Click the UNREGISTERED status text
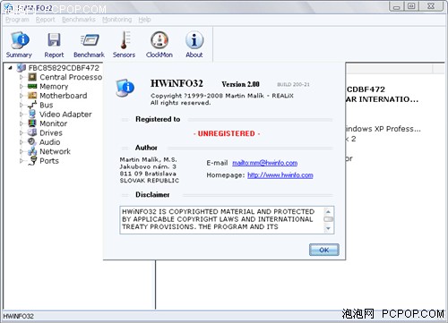The width and height of the screenshot is (448, 323). click(x=227, y=133)
